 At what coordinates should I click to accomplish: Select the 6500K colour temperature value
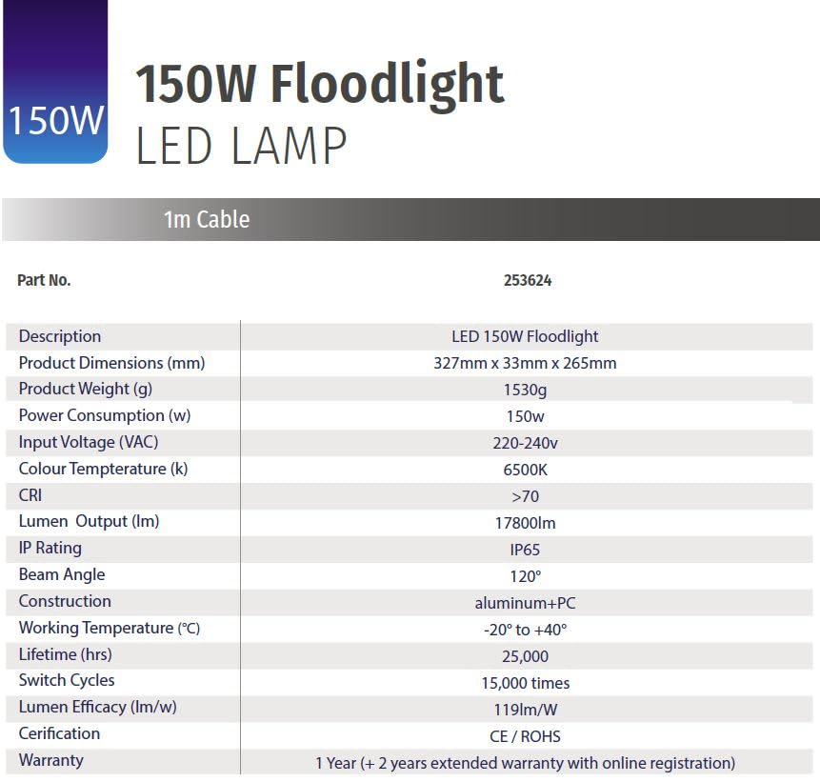click(x=525, y=470)
